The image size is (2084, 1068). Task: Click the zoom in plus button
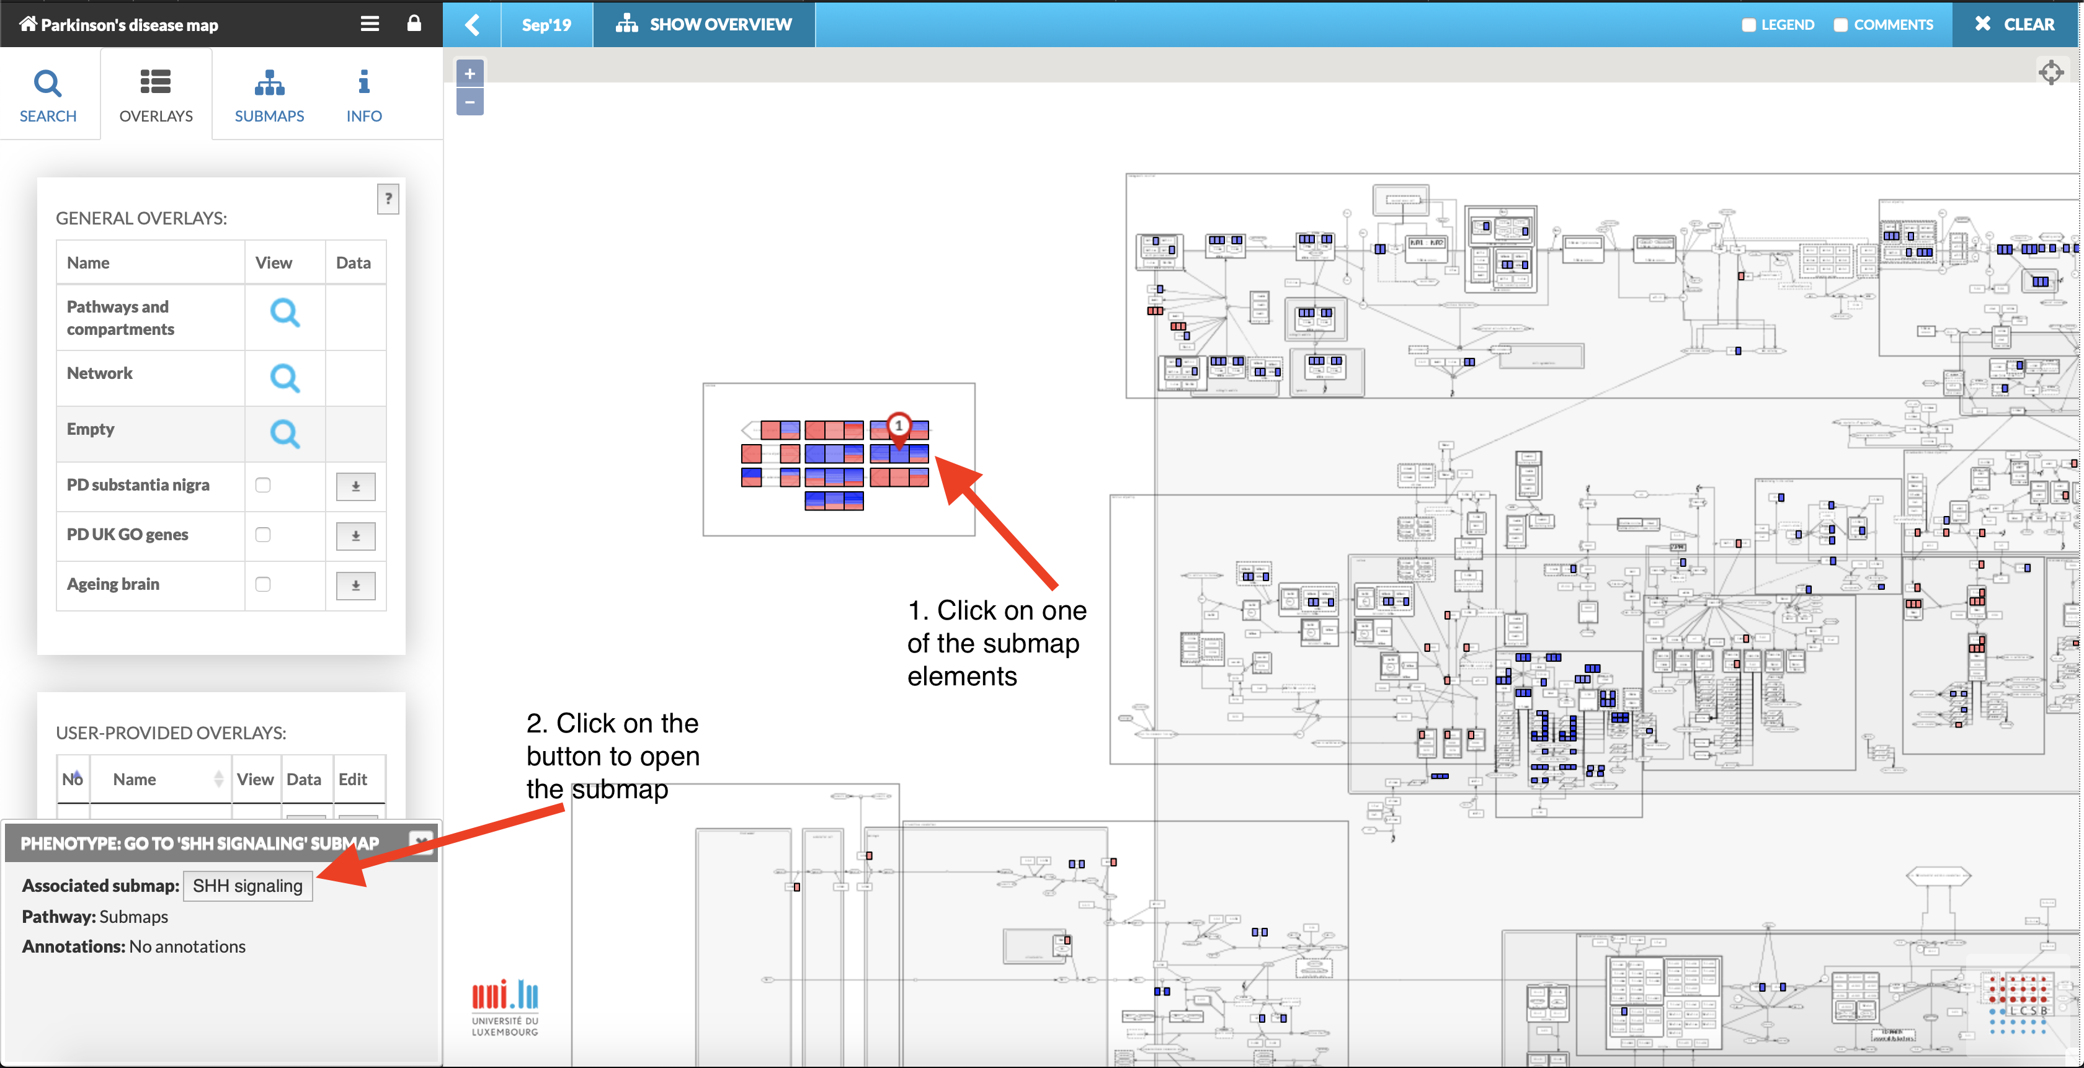[x=470, y=74]
